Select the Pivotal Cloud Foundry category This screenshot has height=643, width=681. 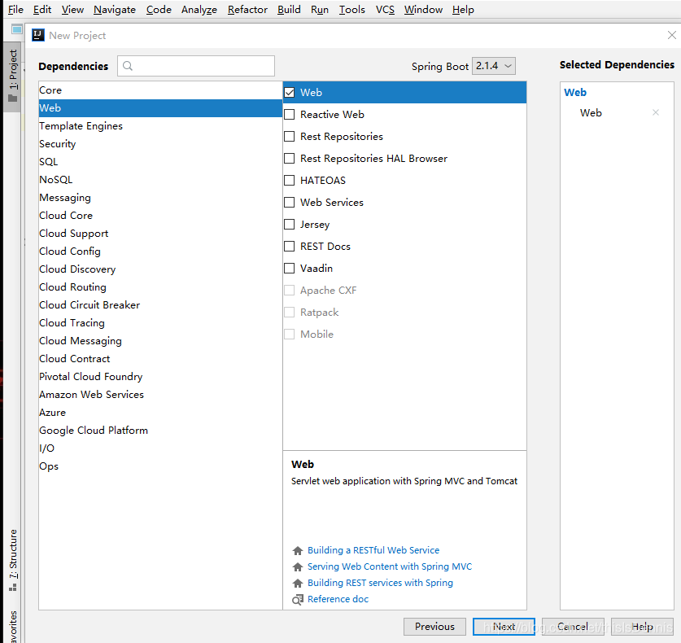160,377
